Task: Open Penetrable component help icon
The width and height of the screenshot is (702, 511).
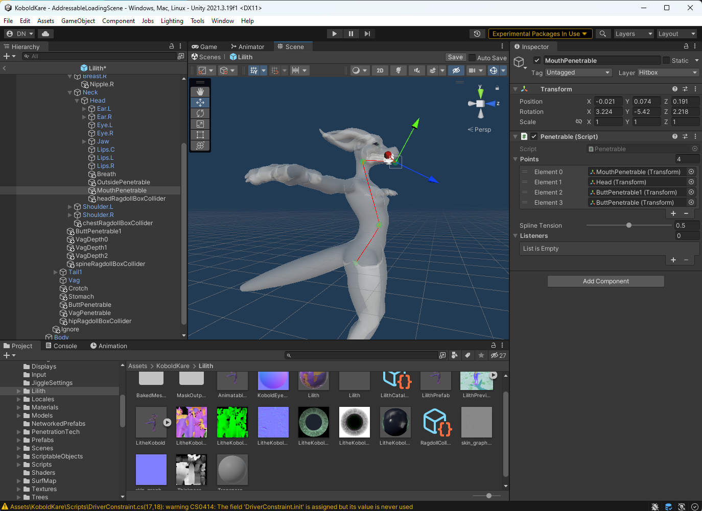Action: pyautogui.click(x=675, y=136)
